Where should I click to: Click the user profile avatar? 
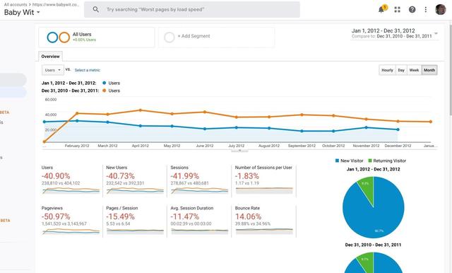(441, 9)
